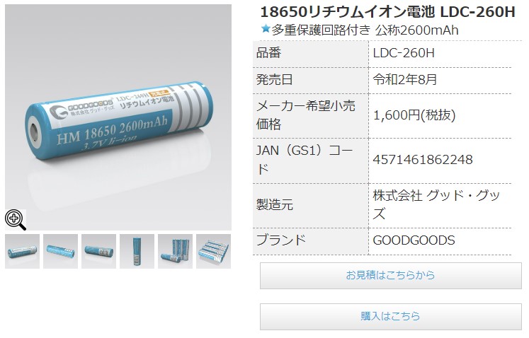Image resolution: width=529 pixels, height=338 pixels.
Task: Open the お見積はこちらから quote button
Action: [x=391, y=275]
